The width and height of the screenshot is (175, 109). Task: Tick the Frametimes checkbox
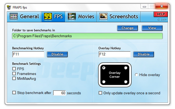point(14,74)
